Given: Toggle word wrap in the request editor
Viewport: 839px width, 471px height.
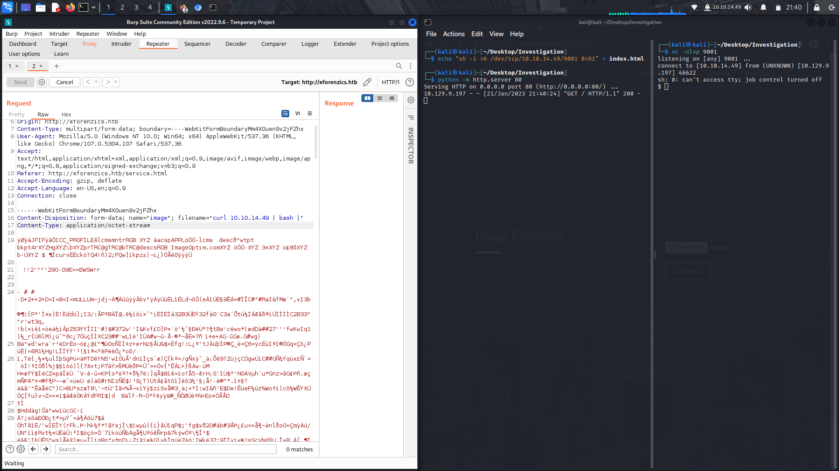Looking at the screenshot, I should [285, 113].
